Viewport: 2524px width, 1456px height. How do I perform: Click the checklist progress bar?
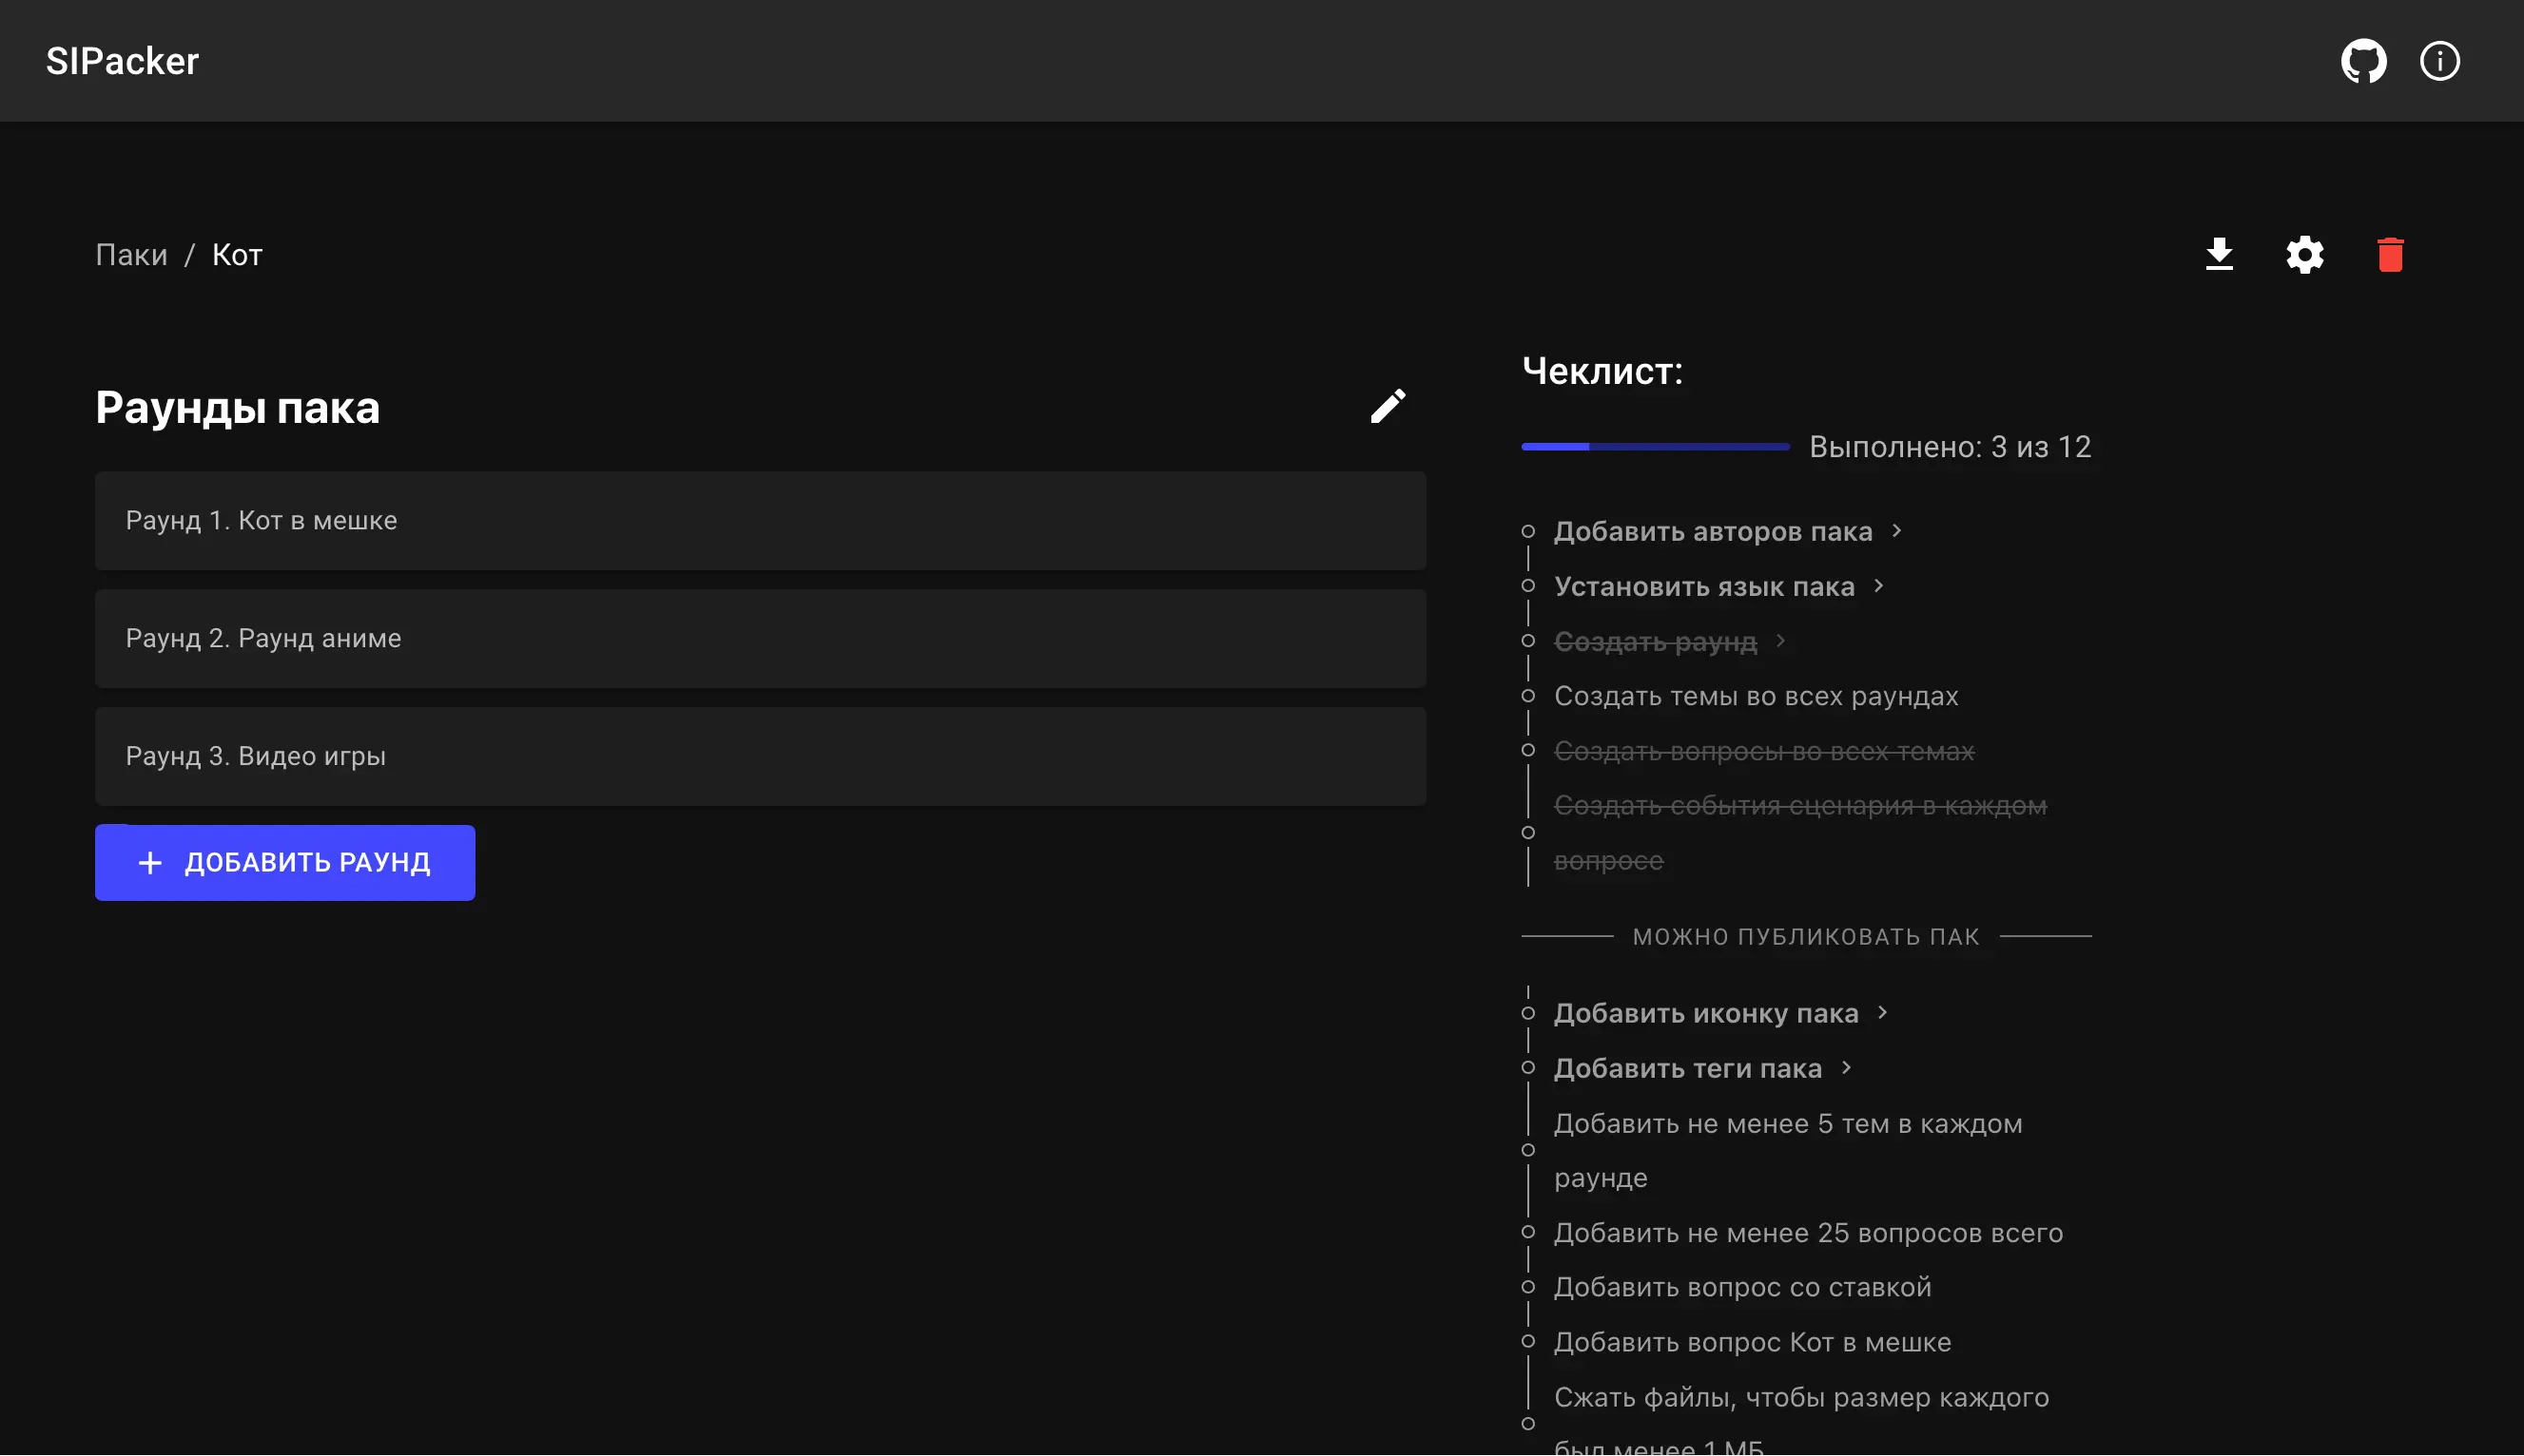(1655, 447)
